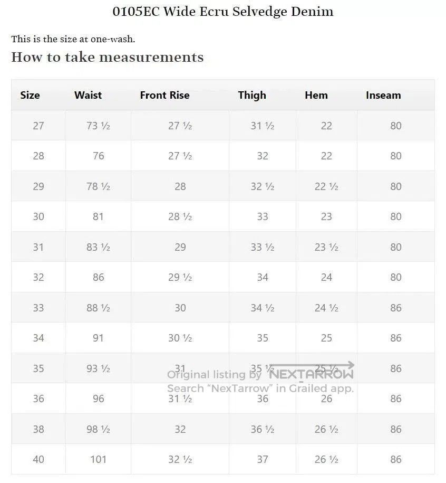Select the size 30 row label

coord(38,216)
